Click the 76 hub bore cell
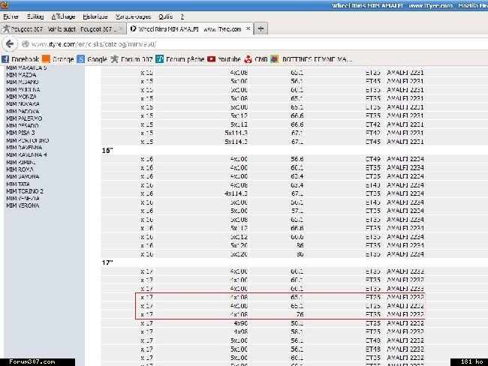Viewport: 488px width, 366px height. pos(300,314)
